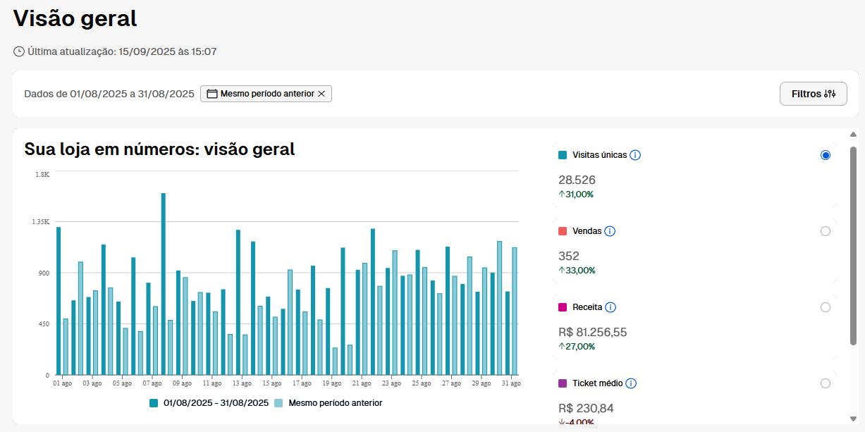
Task: Choose the Receita radio button
Action: [826, 307]
